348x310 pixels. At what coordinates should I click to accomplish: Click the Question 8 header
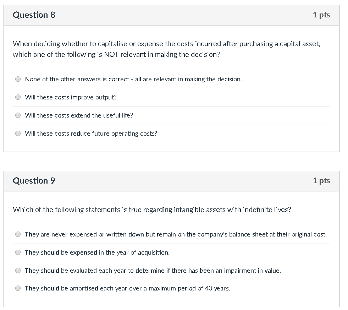34,15
